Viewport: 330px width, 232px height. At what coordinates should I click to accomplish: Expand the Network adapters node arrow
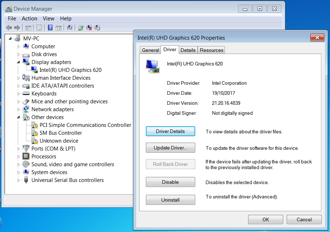(18, 109)
